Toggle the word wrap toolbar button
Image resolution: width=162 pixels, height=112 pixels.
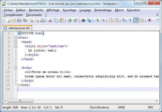tap(124, 20)
